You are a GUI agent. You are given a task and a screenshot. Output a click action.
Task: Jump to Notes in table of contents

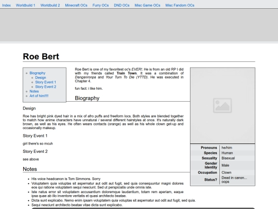coord(34,91)
